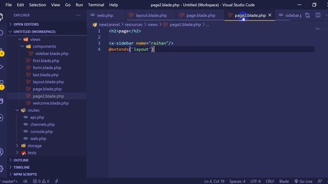Open page.blade.php in the explorer tree

(47, 89)
